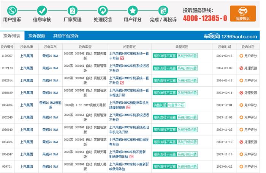Click the 投诉时间 column header
266x173 pixels.
[x=224, y=47]
